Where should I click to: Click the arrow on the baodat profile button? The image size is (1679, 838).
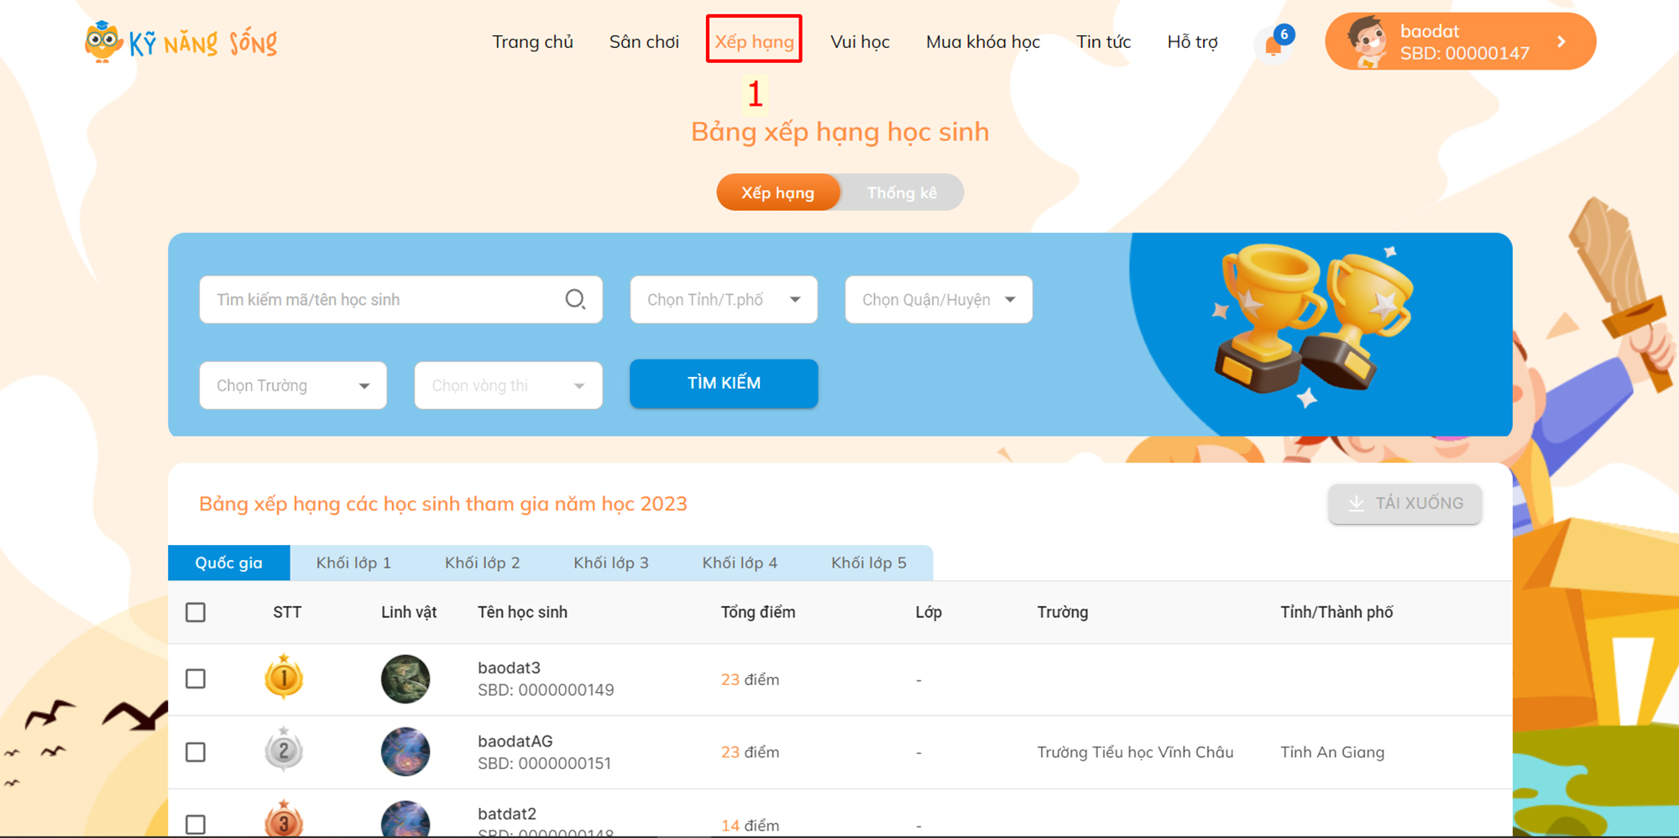[1561, 42]
